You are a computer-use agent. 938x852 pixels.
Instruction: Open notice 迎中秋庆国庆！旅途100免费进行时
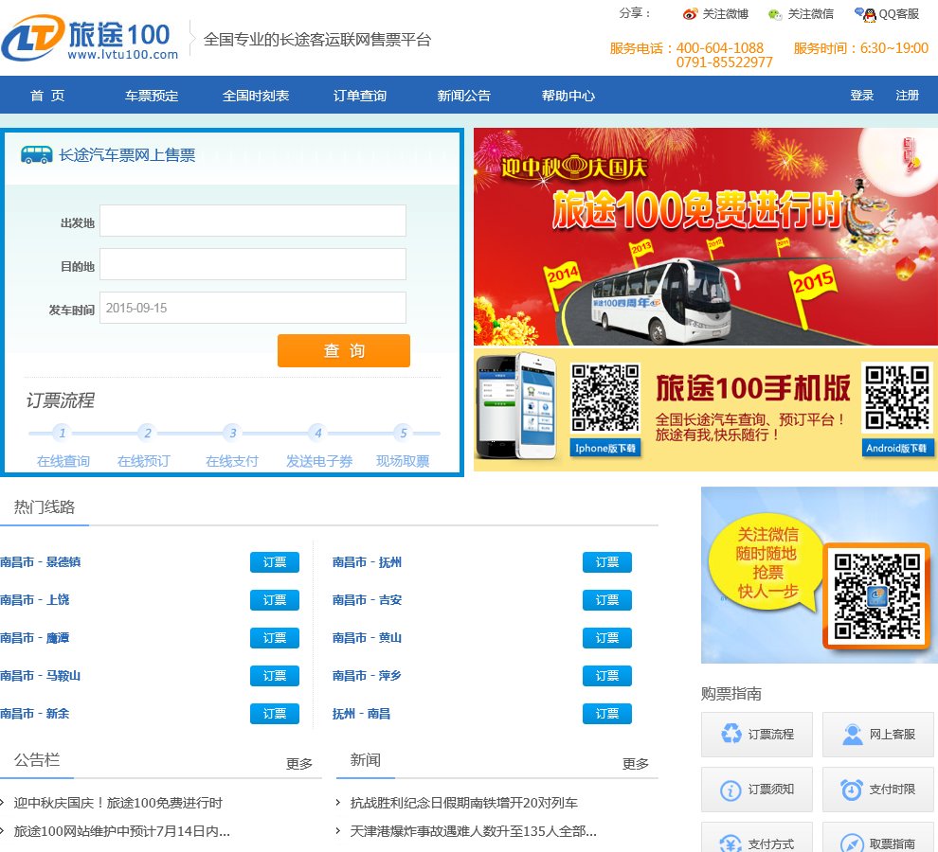click(117, 803)
